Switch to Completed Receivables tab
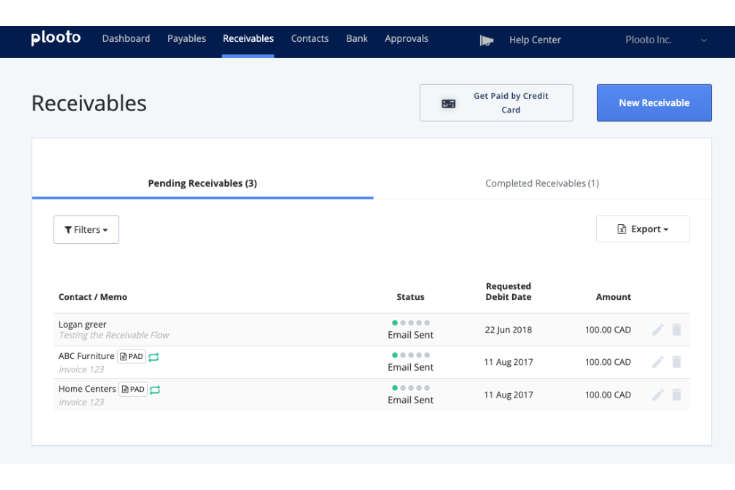 point(542,183)
